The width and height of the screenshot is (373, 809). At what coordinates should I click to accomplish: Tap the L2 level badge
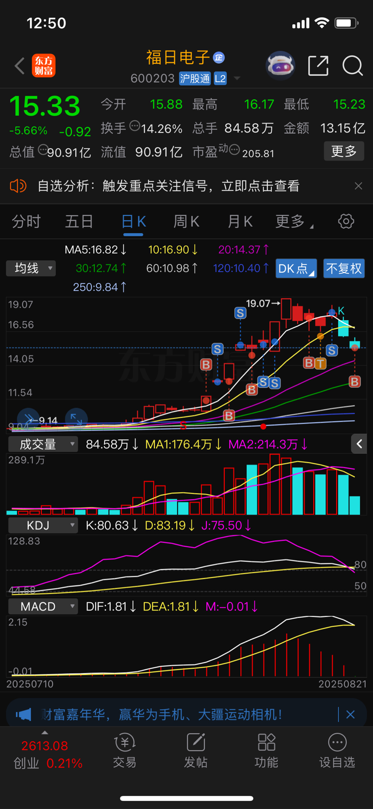(x=220, y=78)
